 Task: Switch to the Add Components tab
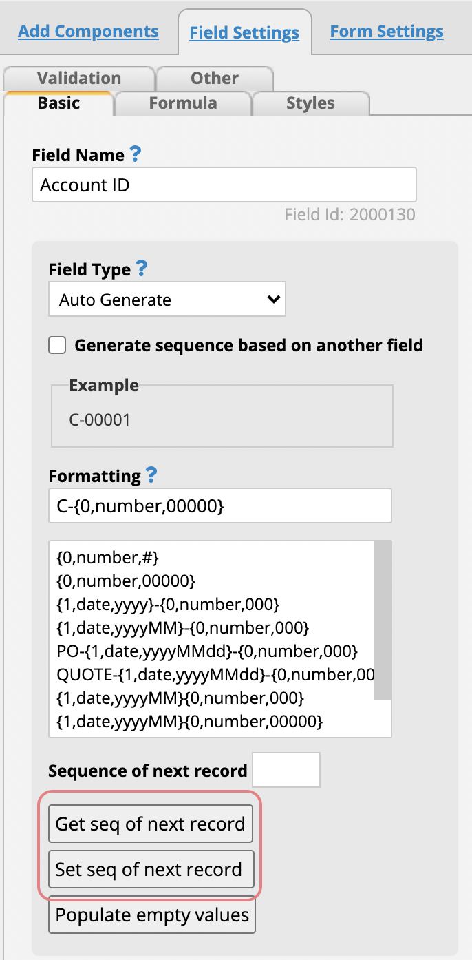click(88, 31)
